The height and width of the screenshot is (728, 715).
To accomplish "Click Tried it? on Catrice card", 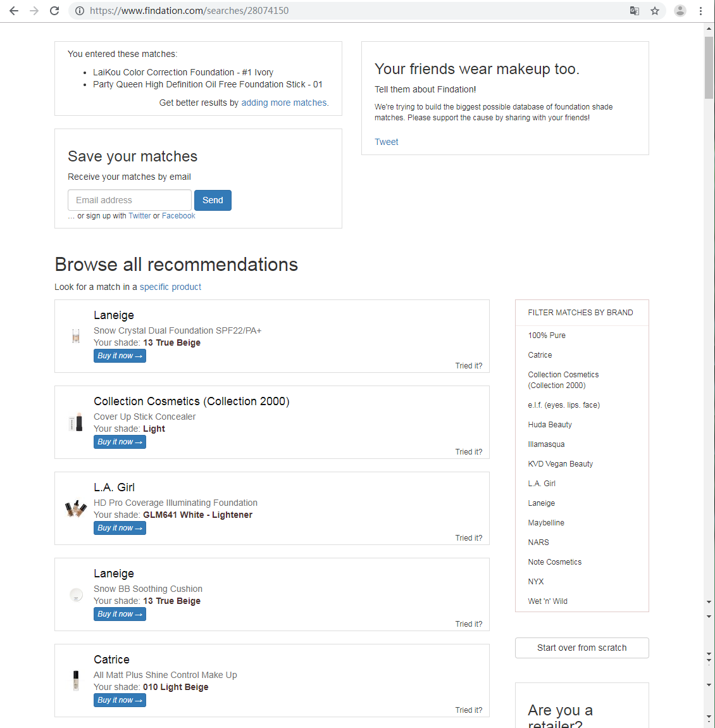I will [x=469, y=710].
